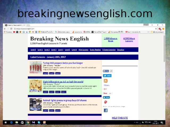Launch Microsoft Edge from taskbar
Viewport: 170px width, 127px height.
pyautogui.click(x=11, y=123)
